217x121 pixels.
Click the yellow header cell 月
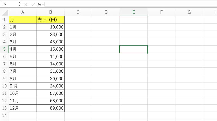click(x=23, y=20)
